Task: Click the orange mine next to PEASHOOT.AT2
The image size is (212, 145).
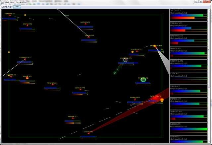Action: point(132,52)
